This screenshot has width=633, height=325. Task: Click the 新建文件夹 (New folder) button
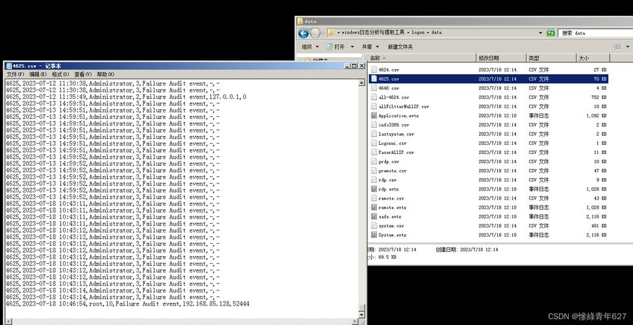(400, 47)
